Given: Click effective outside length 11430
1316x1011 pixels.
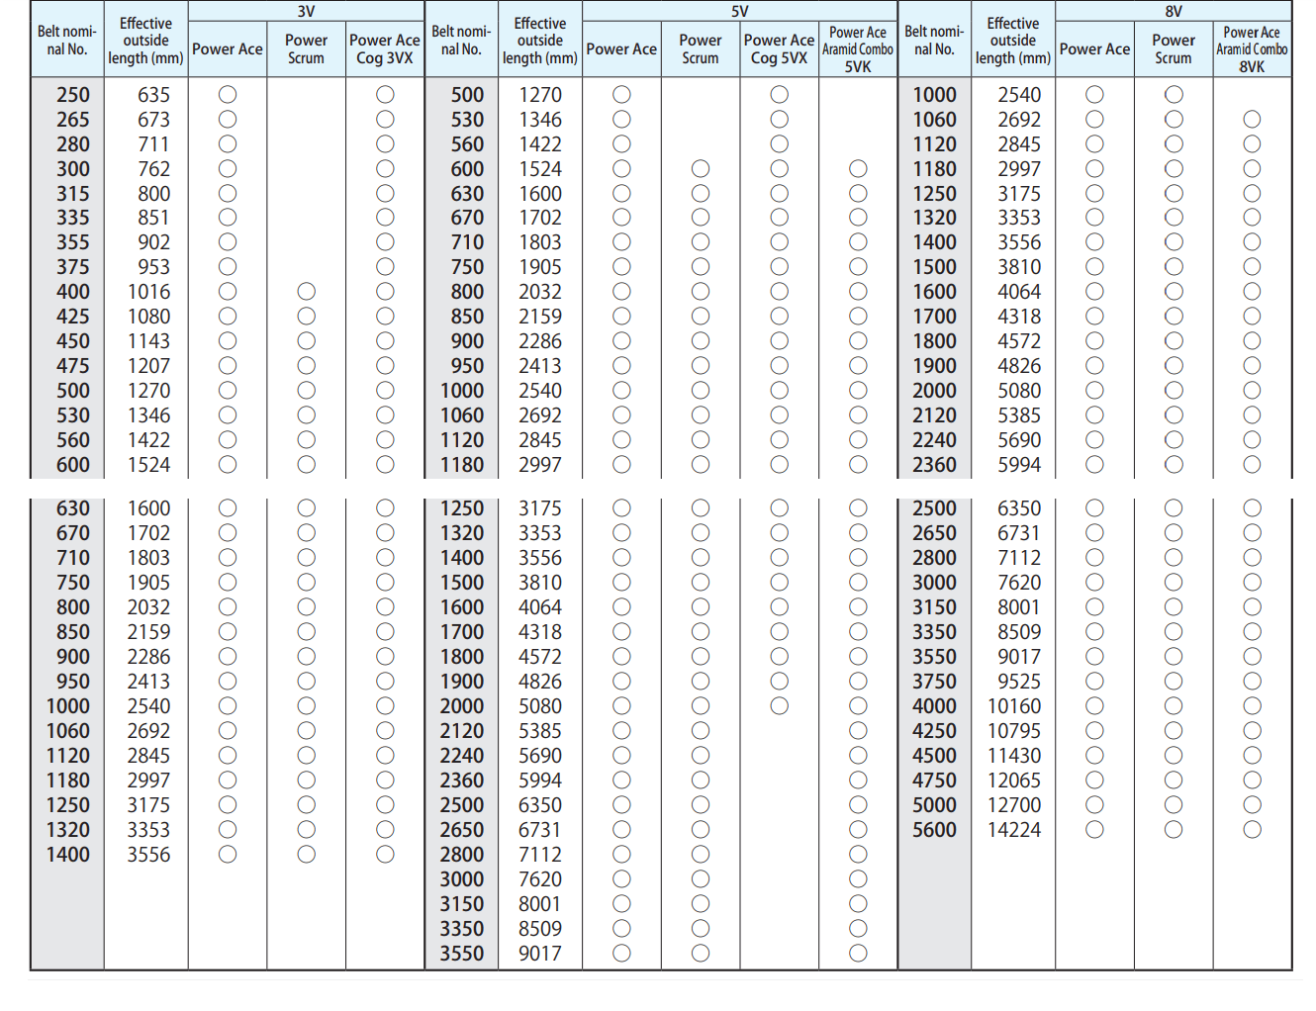Looking at the screenshot, I should pyautogui.click(x=1014, y=756).
